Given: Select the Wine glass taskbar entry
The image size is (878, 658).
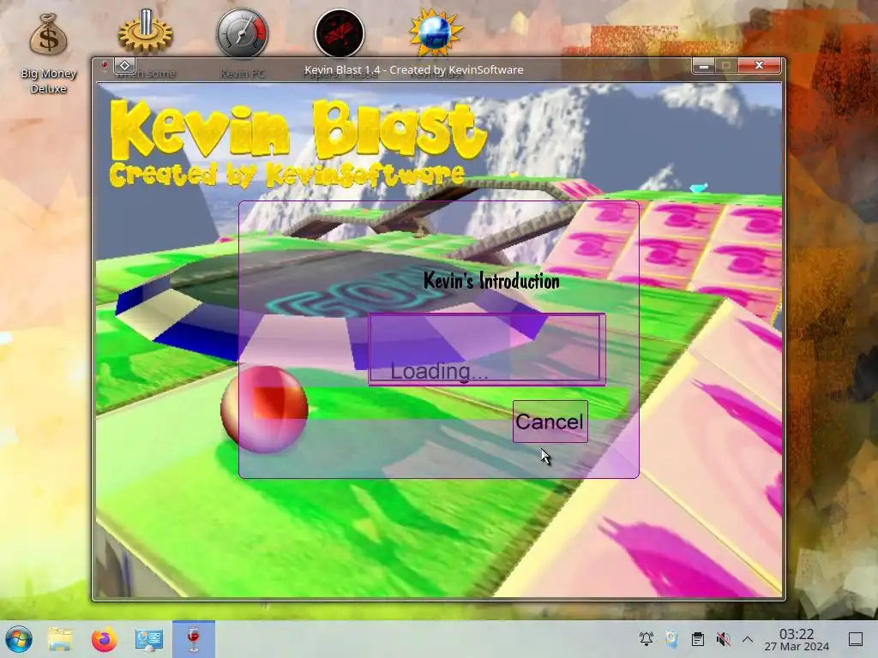Looking at the screenshot, I should (x=194, y=639).
